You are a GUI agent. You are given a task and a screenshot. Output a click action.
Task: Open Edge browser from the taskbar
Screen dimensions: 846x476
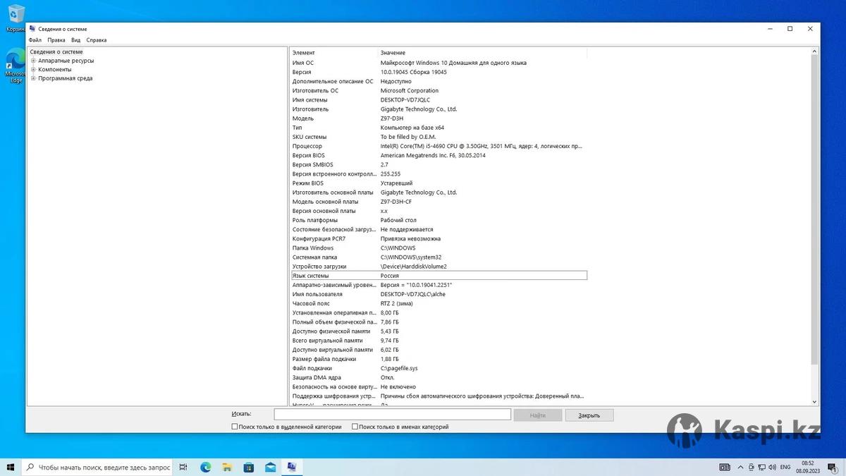[x=206, y=467]
